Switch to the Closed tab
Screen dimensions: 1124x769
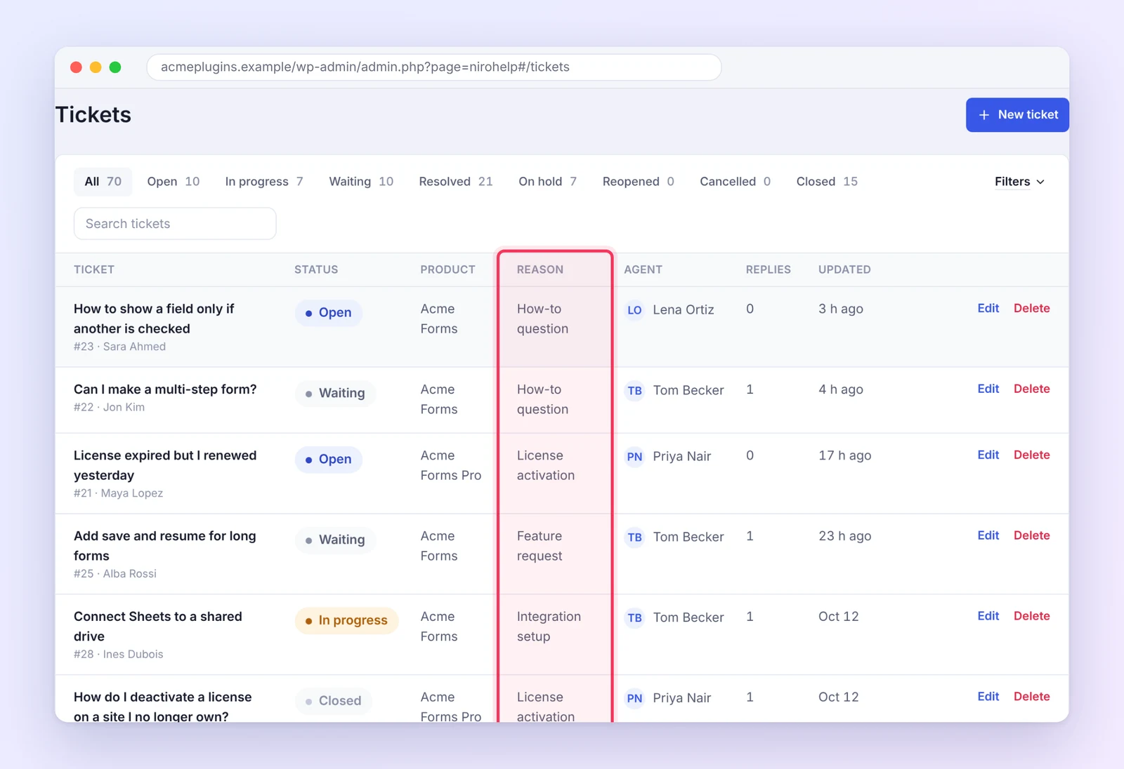[827, 182]
